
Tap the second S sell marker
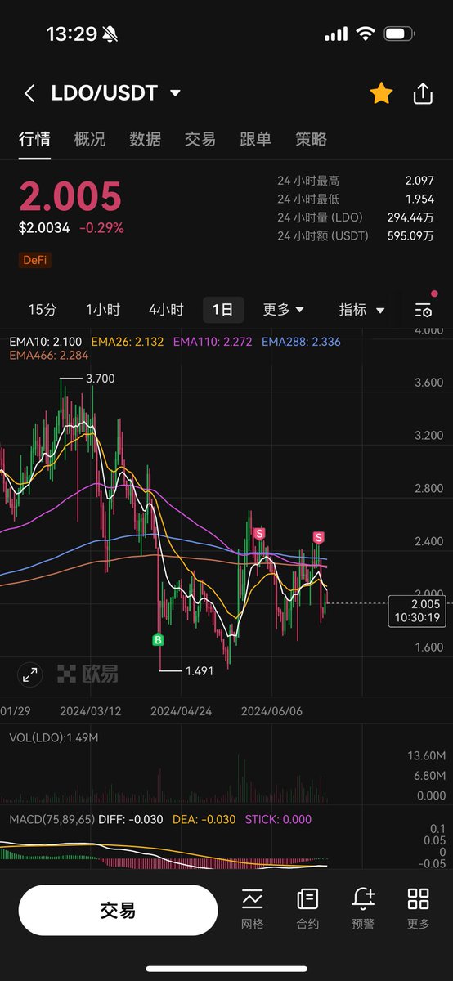point(318,537)
